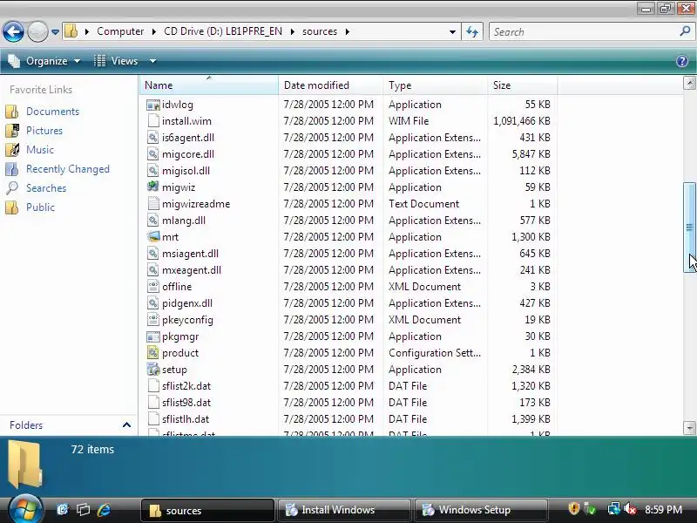Launch Internet Explorer from quick launch

pos(104,510)
